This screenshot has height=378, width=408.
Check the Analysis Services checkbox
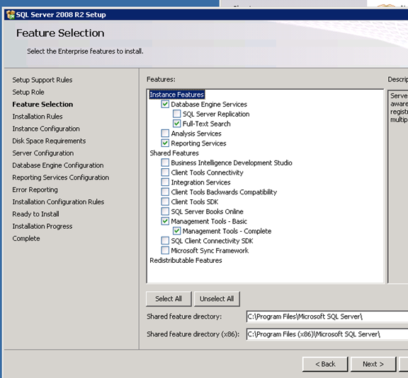[165, 133]
